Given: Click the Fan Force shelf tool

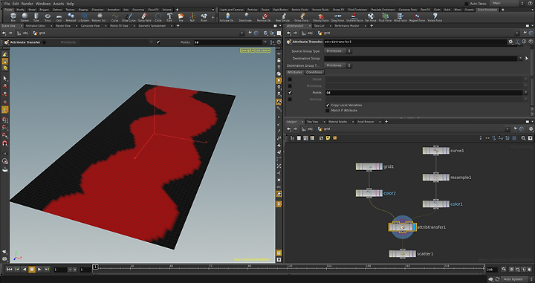Looking at the screenshot, I should pos(371,17).
